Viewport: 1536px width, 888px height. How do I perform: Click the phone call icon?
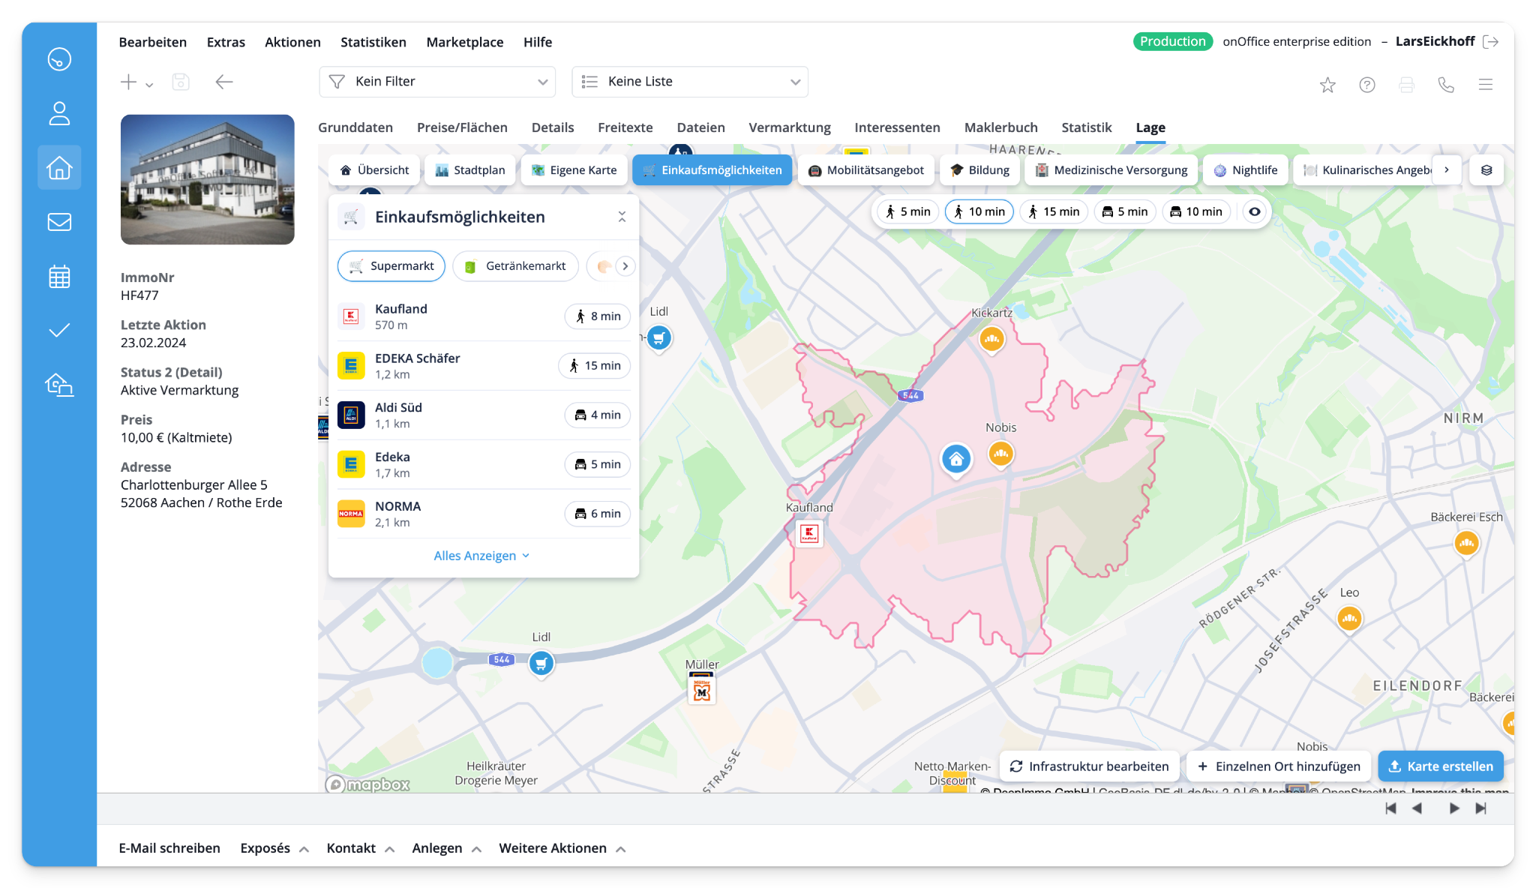point(1446,85)
